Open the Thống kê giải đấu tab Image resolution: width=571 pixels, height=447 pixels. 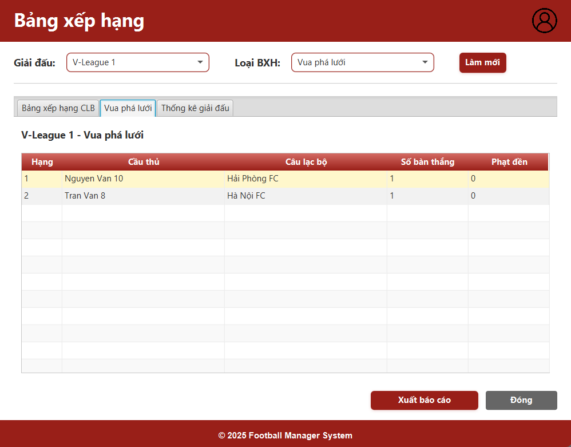click(195, 108)
